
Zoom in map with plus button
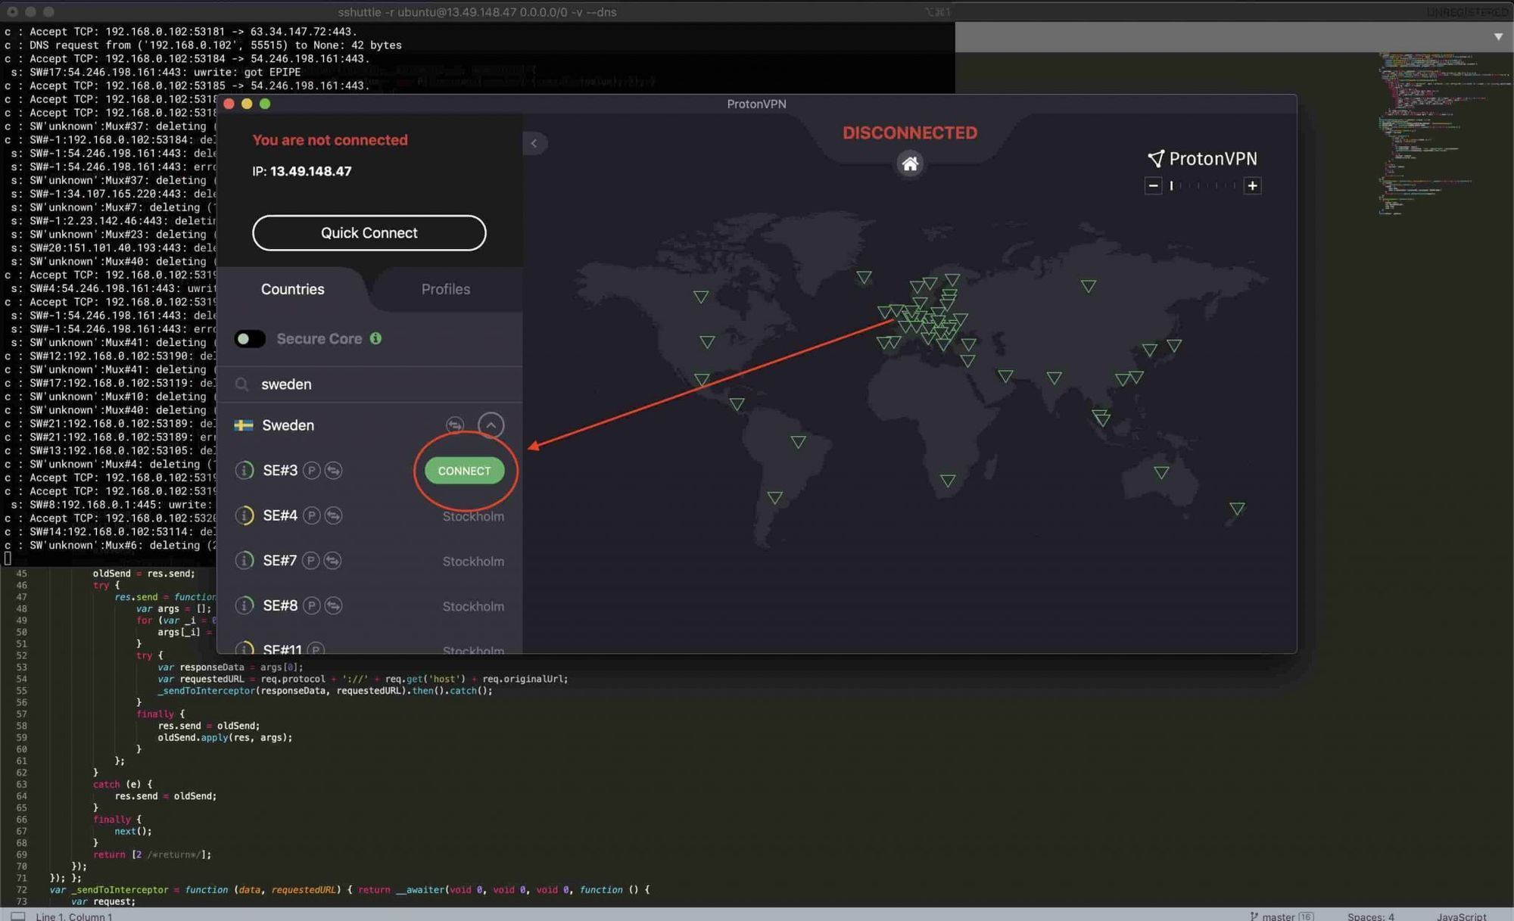[1253, 185]
